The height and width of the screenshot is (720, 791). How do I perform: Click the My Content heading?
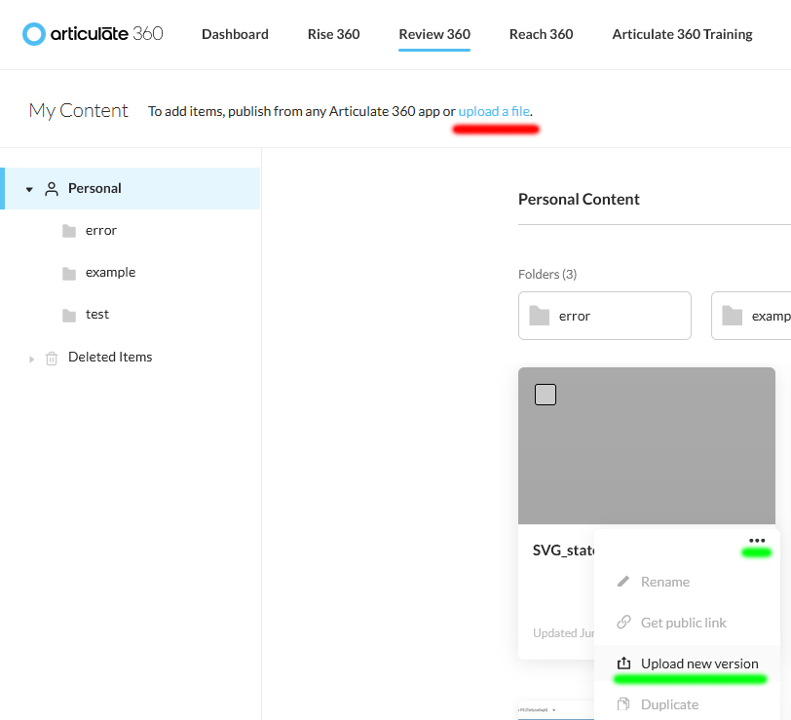tap(79, 111)
